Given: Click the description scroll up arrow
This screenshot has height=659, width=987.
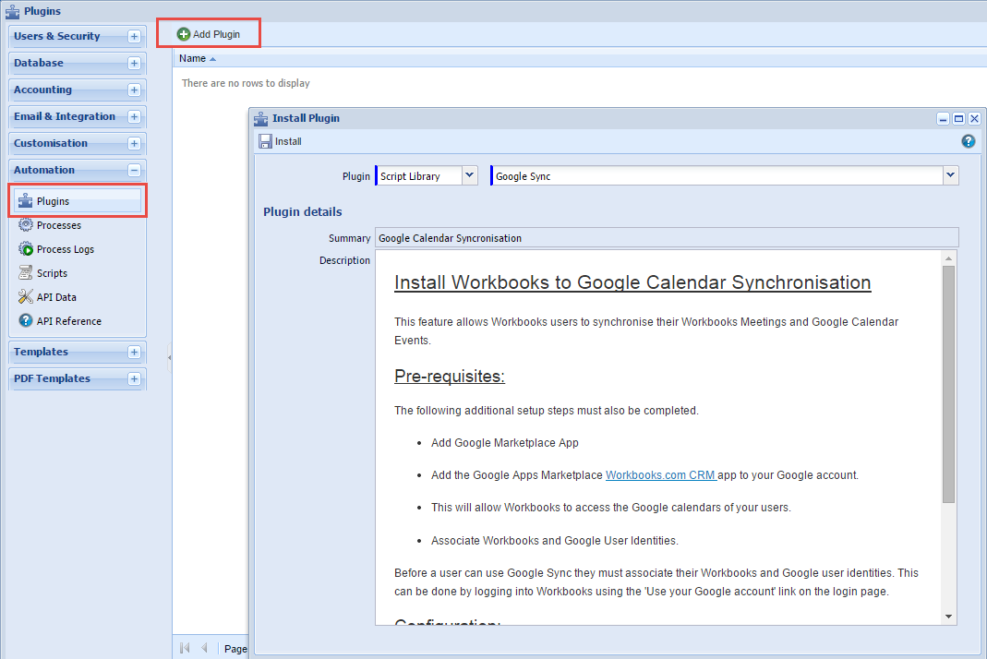Looking at the screenshot, I should (x=948, y=258).
